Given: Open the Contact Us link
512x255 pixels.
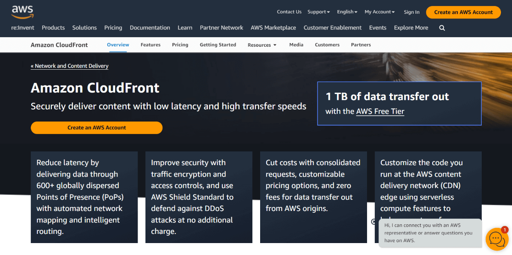Looking at the screenshot, I should 289,12.
